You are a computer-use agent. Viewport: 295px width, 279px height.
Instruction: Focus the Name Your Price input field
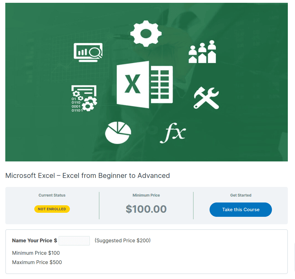click(x=74, y=240)
